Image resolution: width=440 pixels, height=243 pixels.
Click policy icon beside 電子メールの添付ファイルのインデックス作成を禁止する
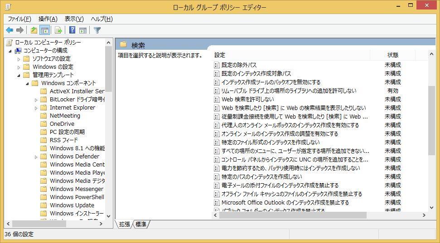[217, 185]
